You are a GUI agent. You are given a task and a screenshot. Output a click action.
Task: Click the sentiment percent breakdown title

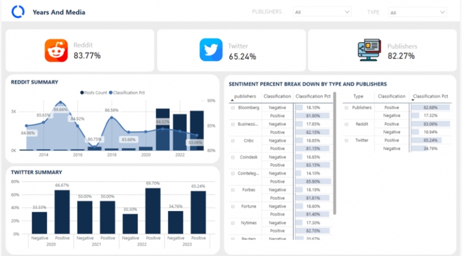308,84
